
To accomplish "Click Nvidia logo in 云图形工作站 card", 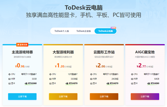I will pos(108,83).
